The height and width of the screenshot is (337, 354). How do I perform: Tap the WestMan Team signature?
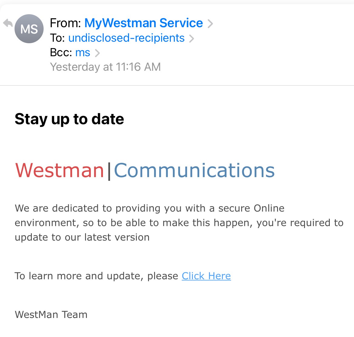[51, 315]
